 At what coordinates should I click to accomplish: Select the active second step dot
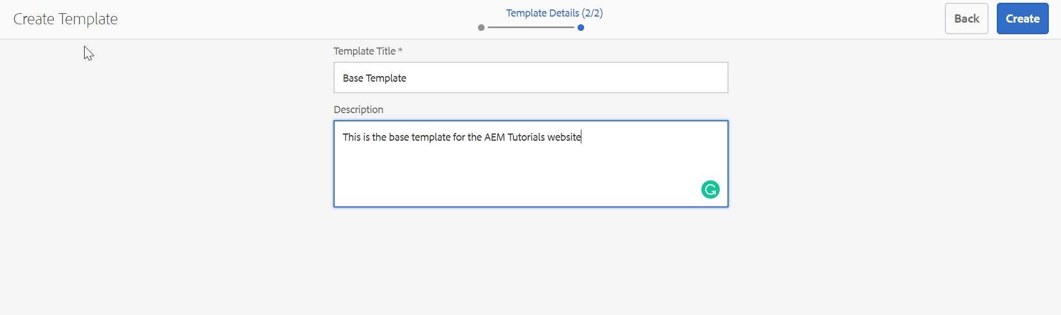pos(581,28)
